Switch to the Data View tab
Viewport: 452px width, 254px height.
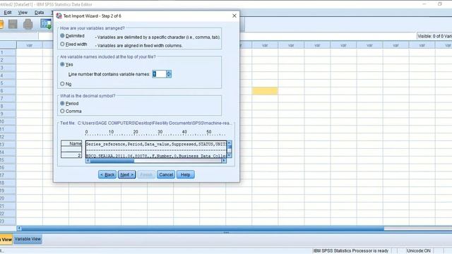pyautogui.click(x=6, y=239)
